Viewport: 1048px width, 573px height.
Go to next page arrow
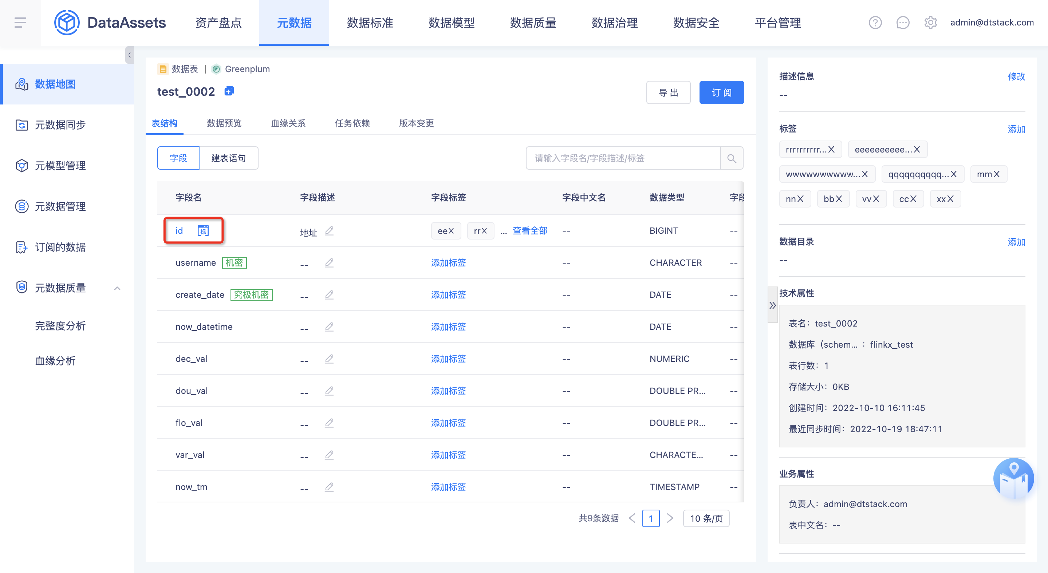point(670,518)
